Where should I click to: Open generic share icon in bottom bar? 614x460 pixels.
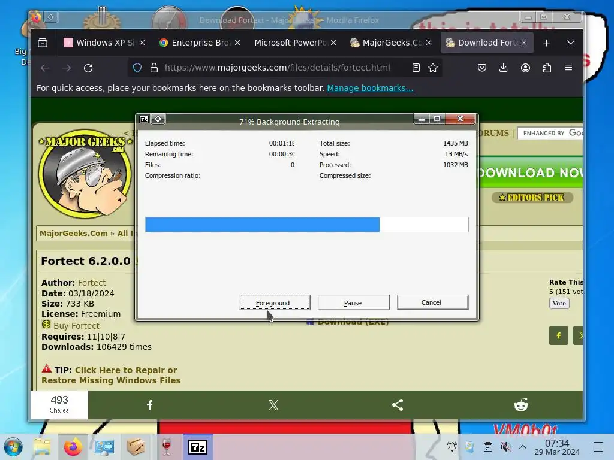point(398,405)
